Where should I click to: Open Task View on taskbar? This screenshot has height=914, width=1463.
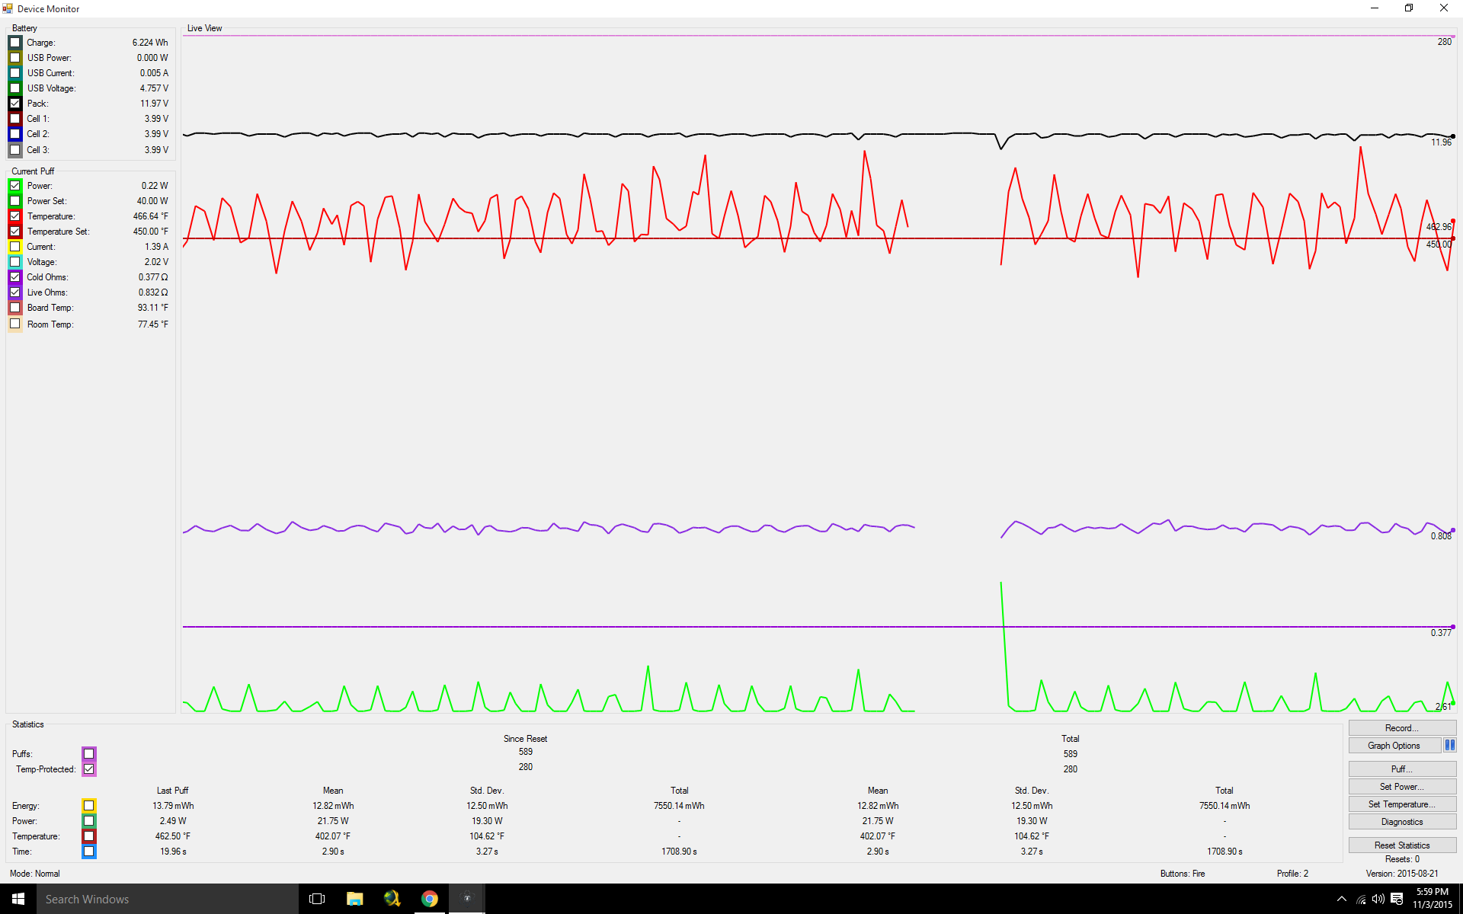317,899
